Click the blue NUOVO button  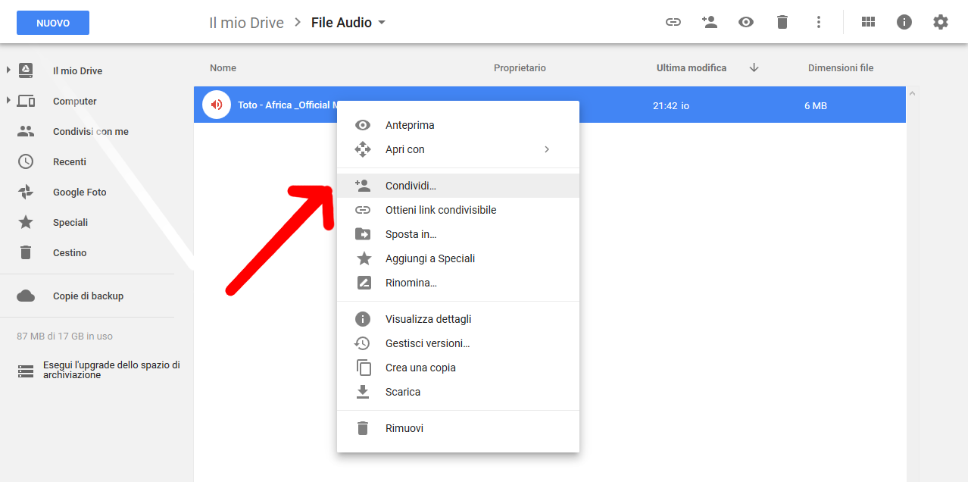click(53, 23)
